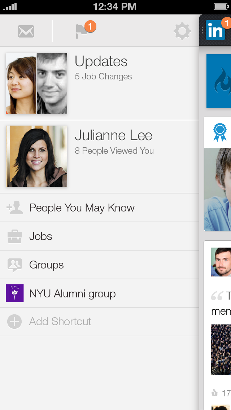Tap the 5 Job Changes text
The image size is (231, 410).
click(103, 77)
